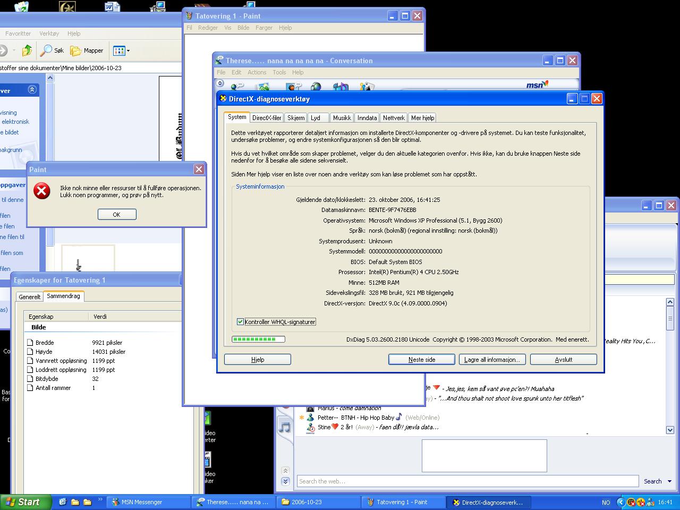Click OK in the Paint error dialog
This screenshot has height=510, width=680.
[117, 214]
